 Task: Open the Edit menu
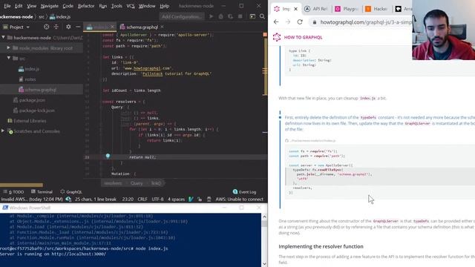click(19, 6)
